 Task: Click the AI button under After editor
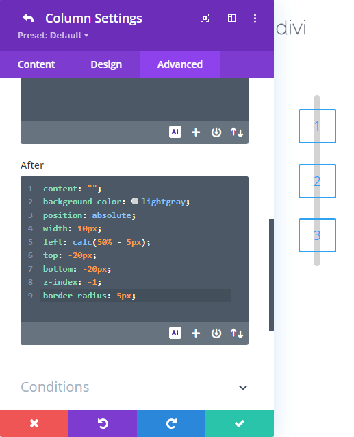[175, 333]
